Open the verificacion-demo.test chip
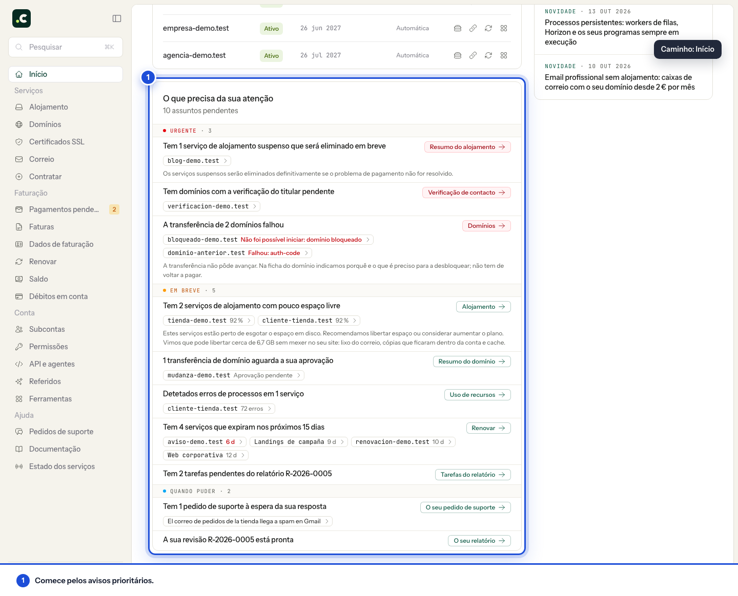738x596 pixels. [212, 206]
